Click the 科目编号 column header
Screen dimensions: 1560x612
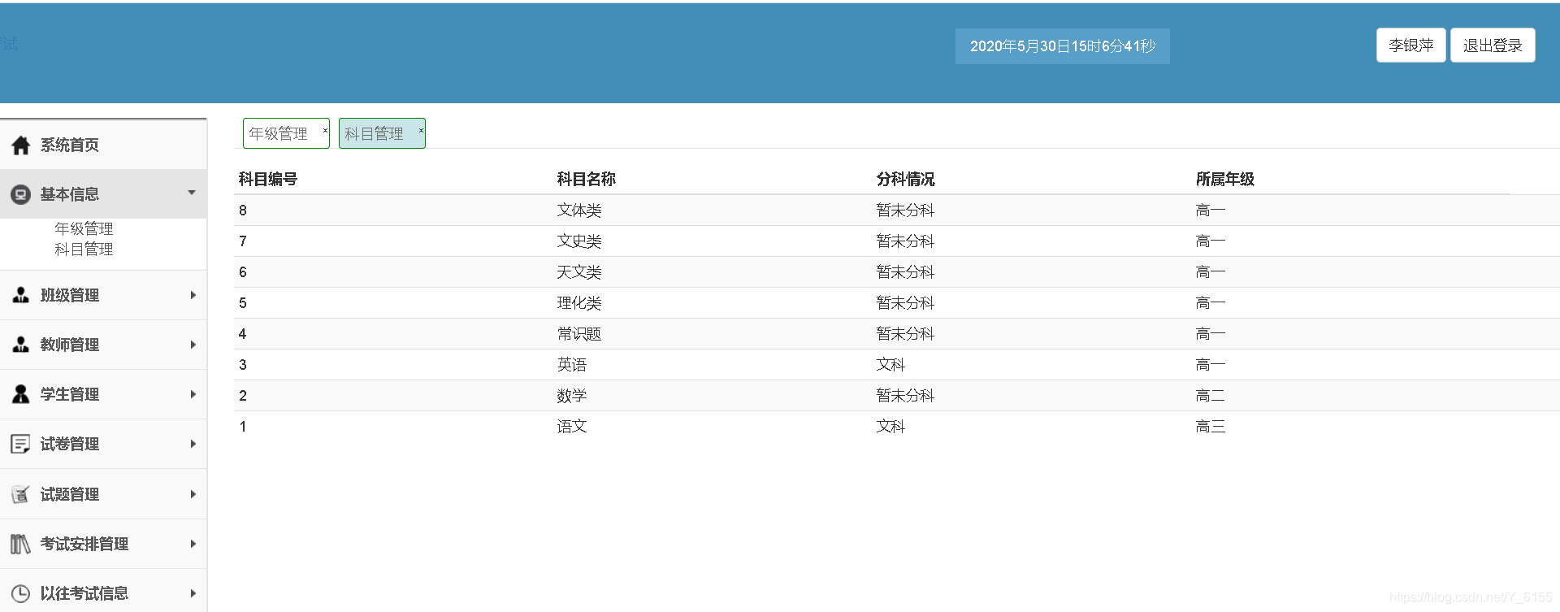268,179
